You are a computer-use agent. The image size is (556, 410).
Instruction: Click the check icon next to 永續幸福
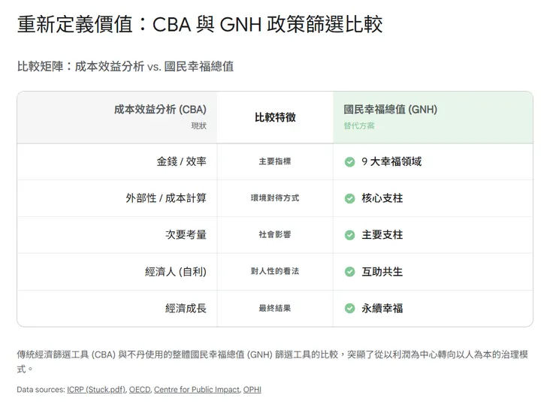349,308
